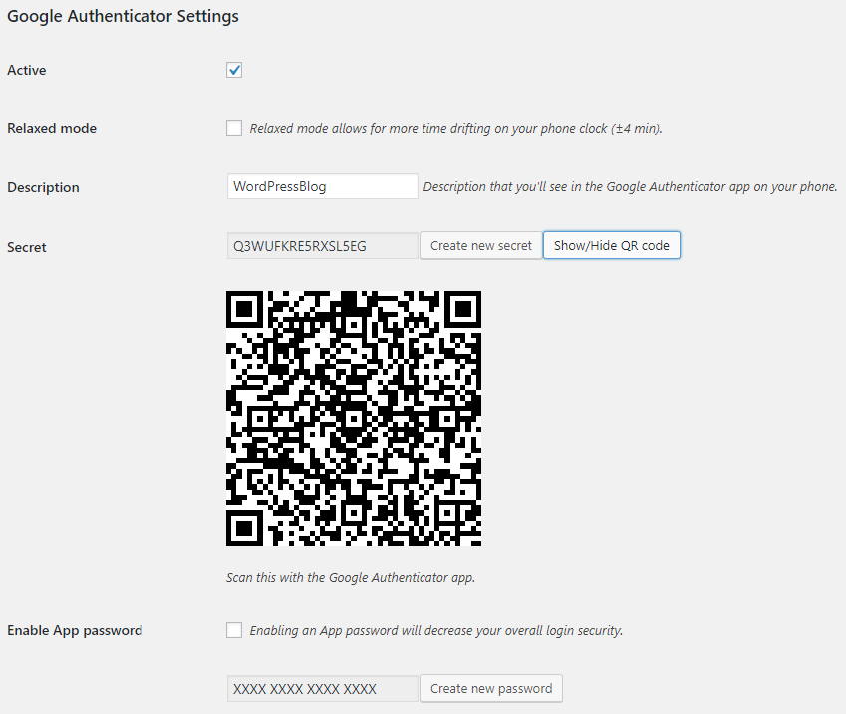The width and height of the screenshot is (846, 714).
Task: Click the relaxed mode time drifting explanation text
Action: tap(455, 129)
